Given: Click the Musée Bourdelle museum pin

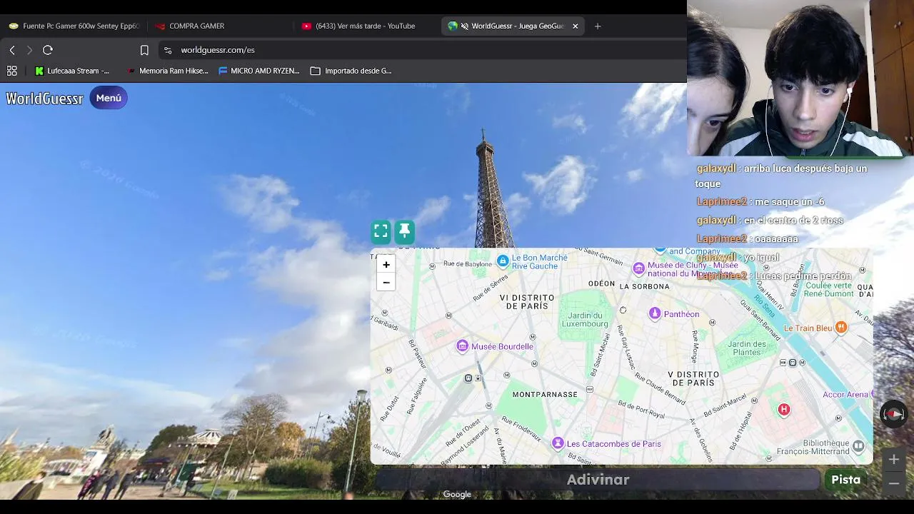Looking at the screenshot, I should click(x=463, y=347).
